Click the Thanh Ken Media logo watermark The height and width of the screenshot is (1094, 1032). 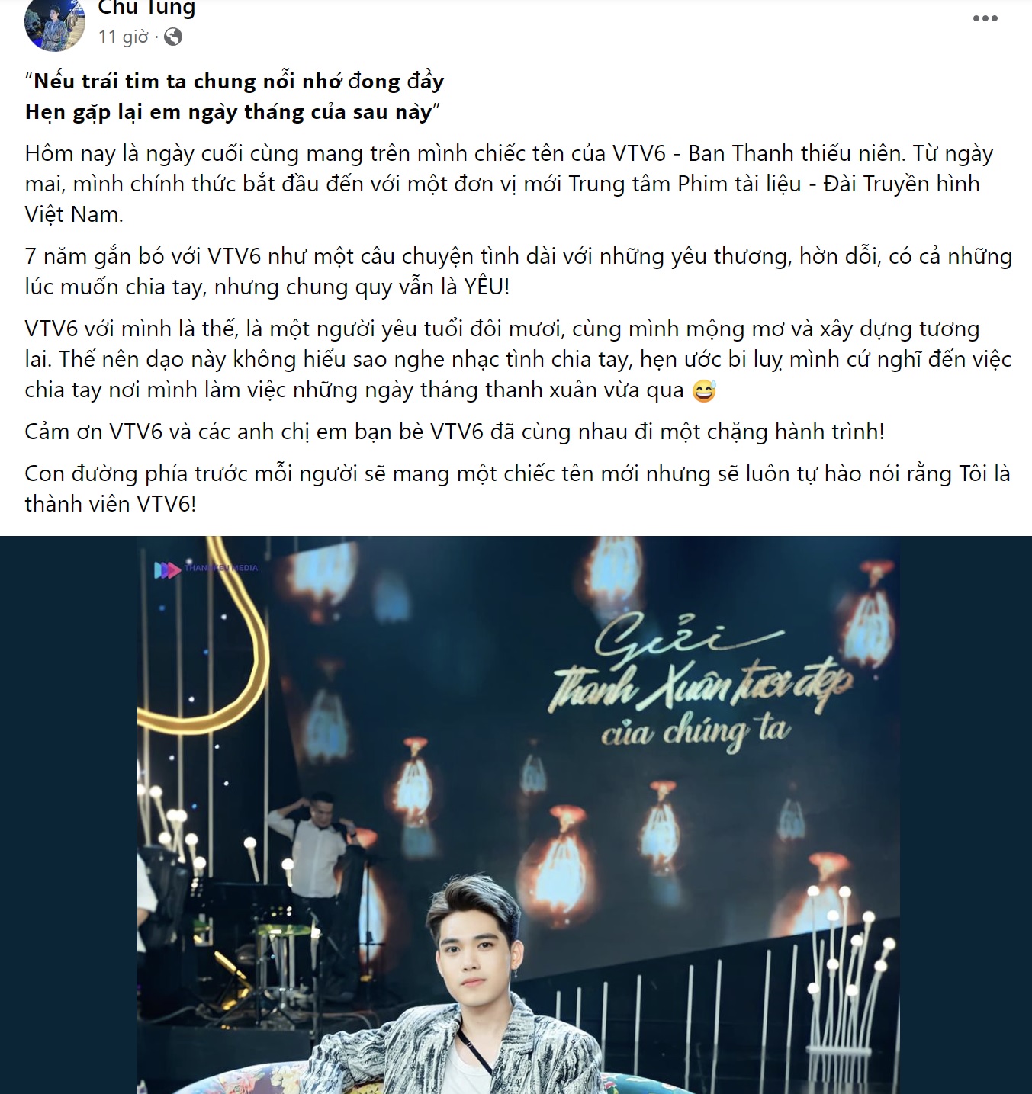pyautogui.click(x=206, y=569)
